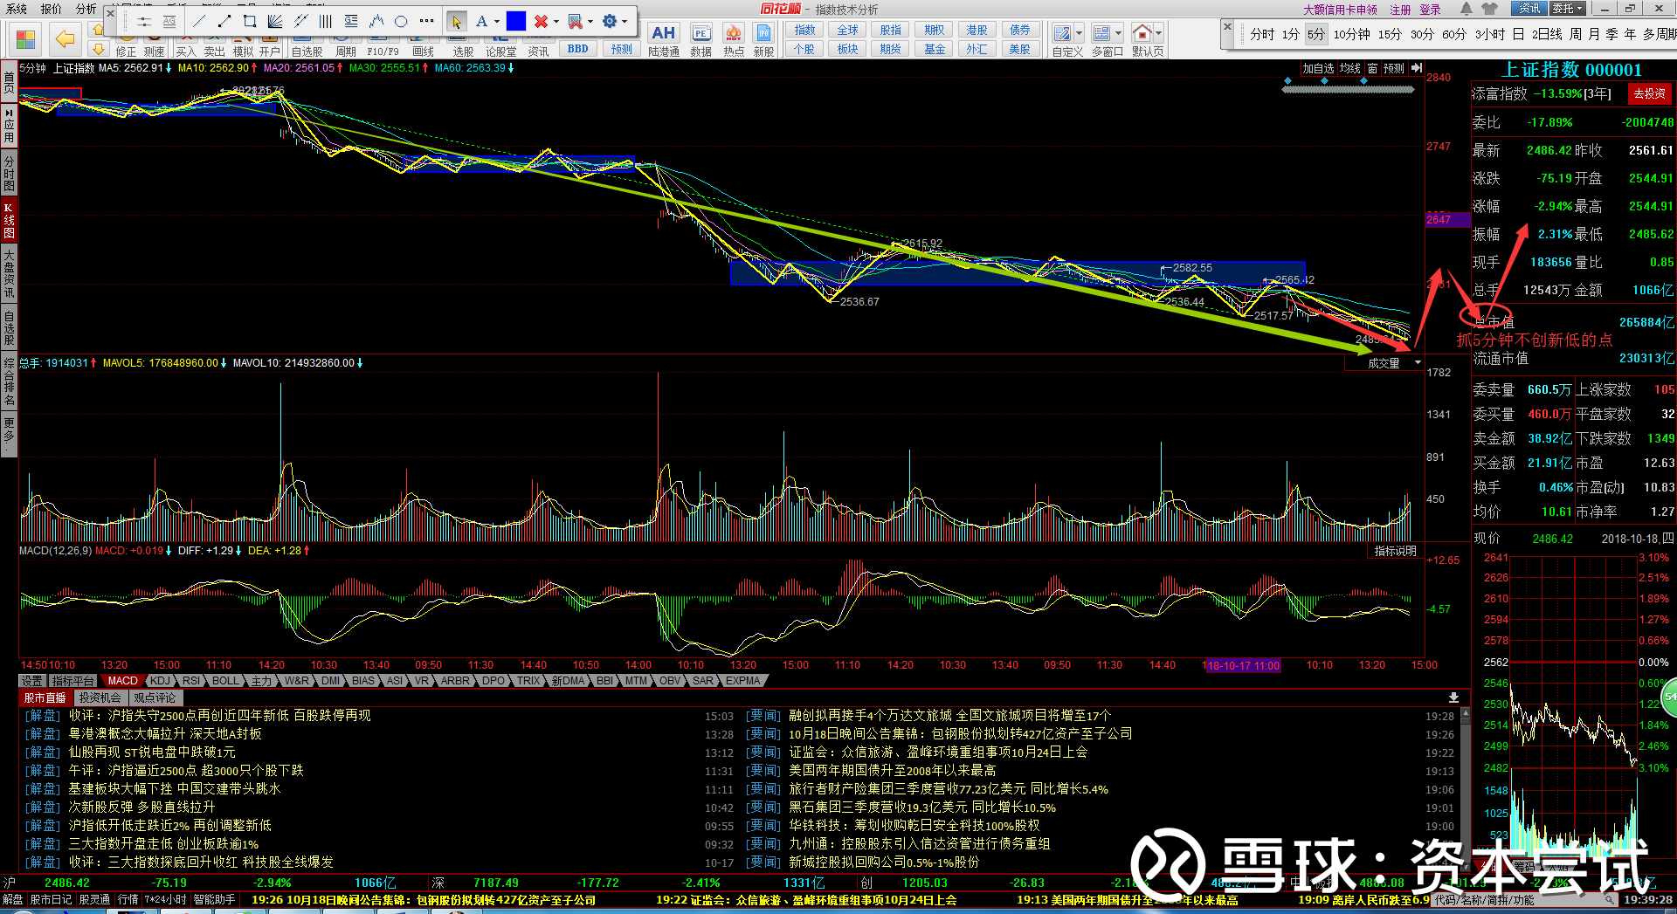Open the delete X dropdown arrow
This screenshot has width=1677, height=914.
point(556,21)
